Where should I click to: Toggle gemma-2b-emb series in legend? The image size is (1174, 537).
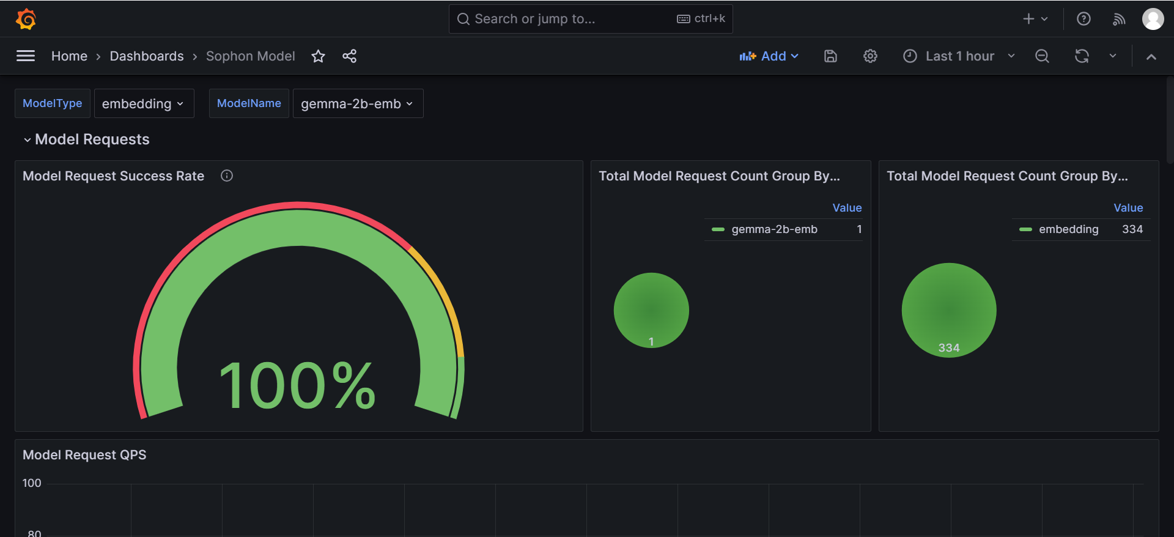point(773,229)
